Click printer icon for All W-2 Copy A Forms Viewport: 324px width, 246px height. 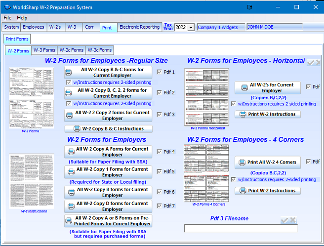coord(71,152)
